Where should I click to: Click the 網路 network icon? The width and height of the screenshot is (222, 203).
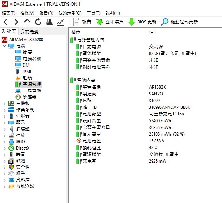click(x=11, y=142)
